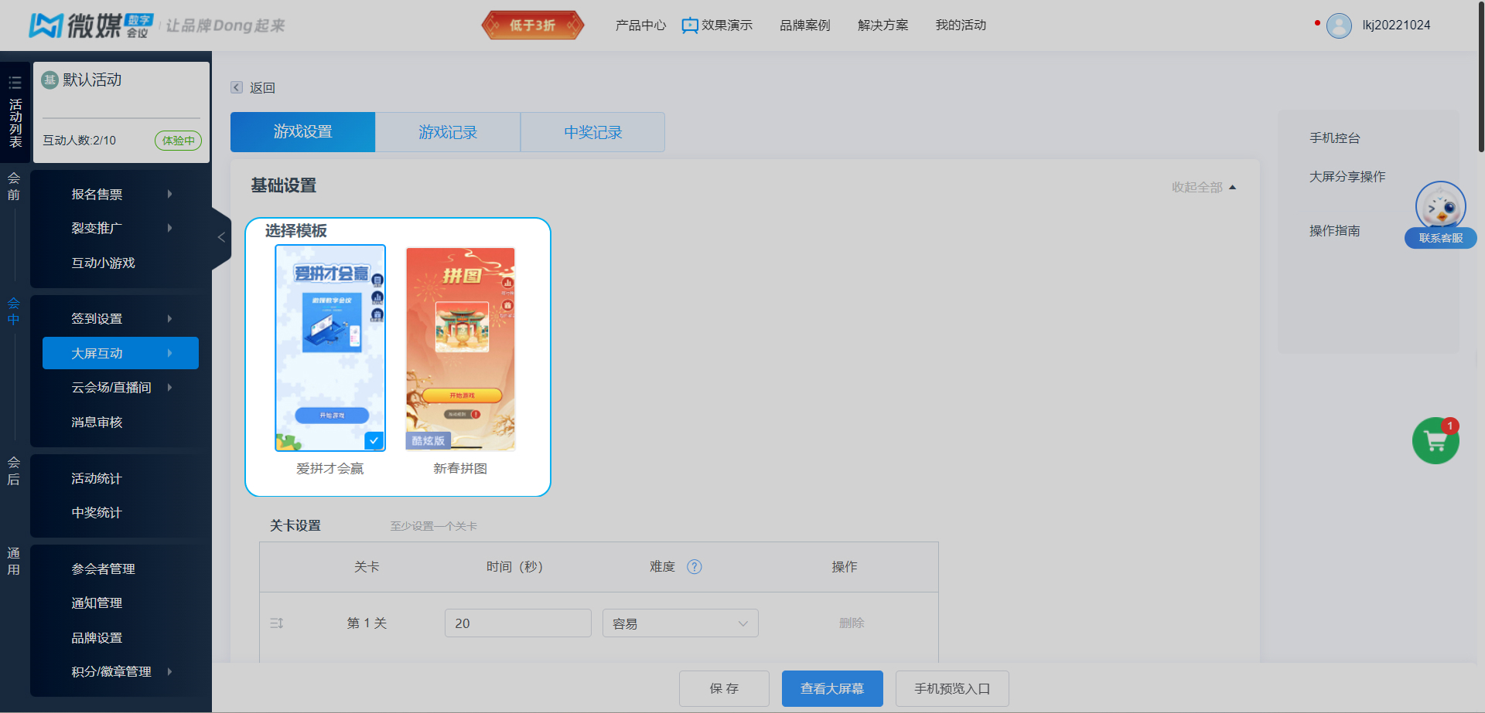Switch to the 中奖记录 tab
This screenshot has width=1485, height=713.
(593, 132)
